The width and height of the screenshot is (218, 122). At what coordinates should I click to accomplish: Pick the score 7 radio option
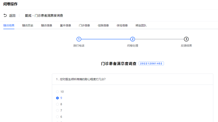[x=58, y=110]
